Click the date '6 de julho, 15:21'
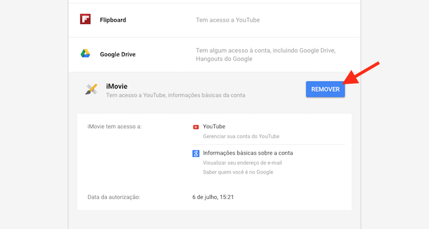429x229 pixels. coord(213,197)
